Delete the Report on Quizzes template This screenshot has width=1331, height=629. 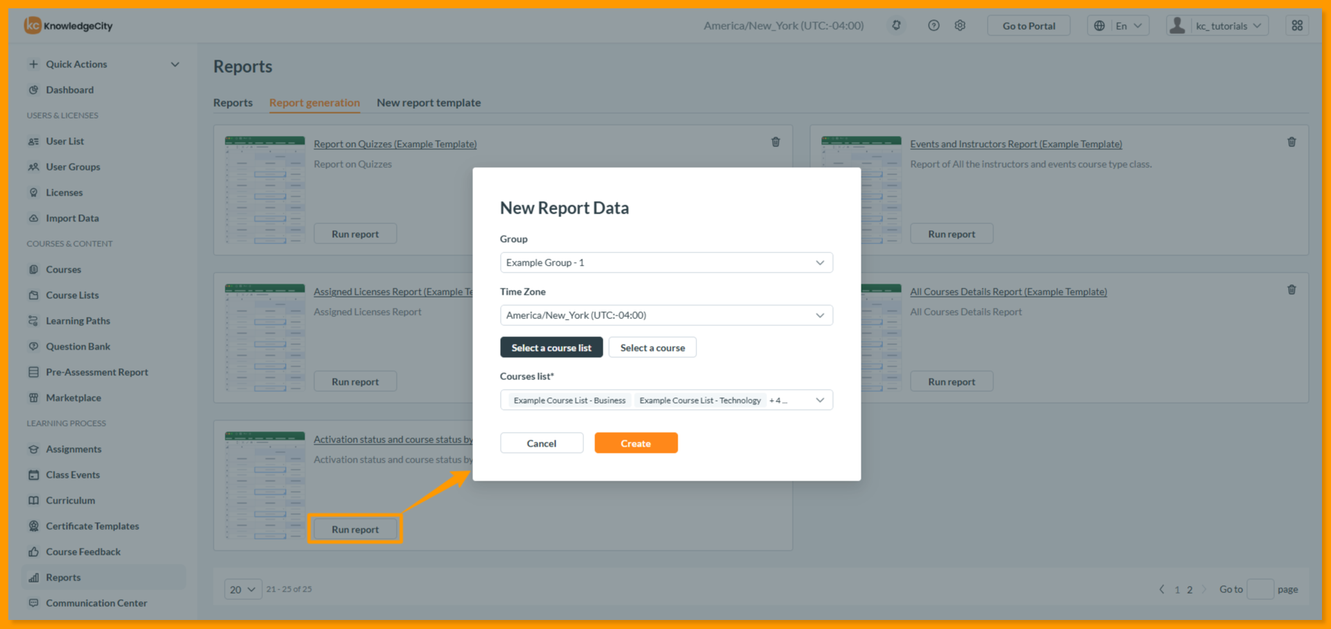[775, 142]
